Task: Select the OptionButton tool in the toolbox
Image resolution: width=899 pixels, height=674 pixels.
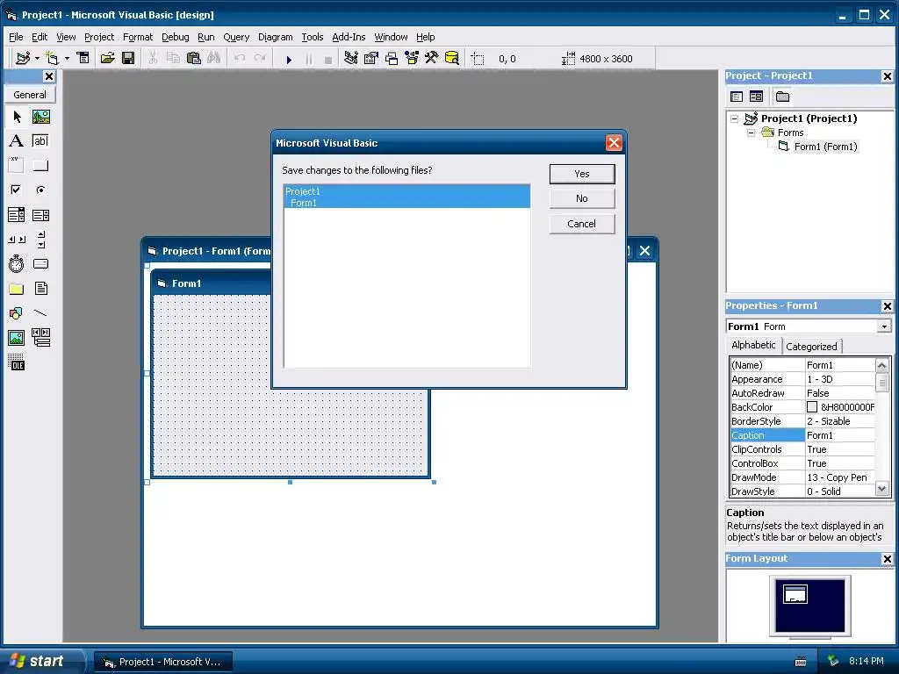Action: [x=40, y=190]
